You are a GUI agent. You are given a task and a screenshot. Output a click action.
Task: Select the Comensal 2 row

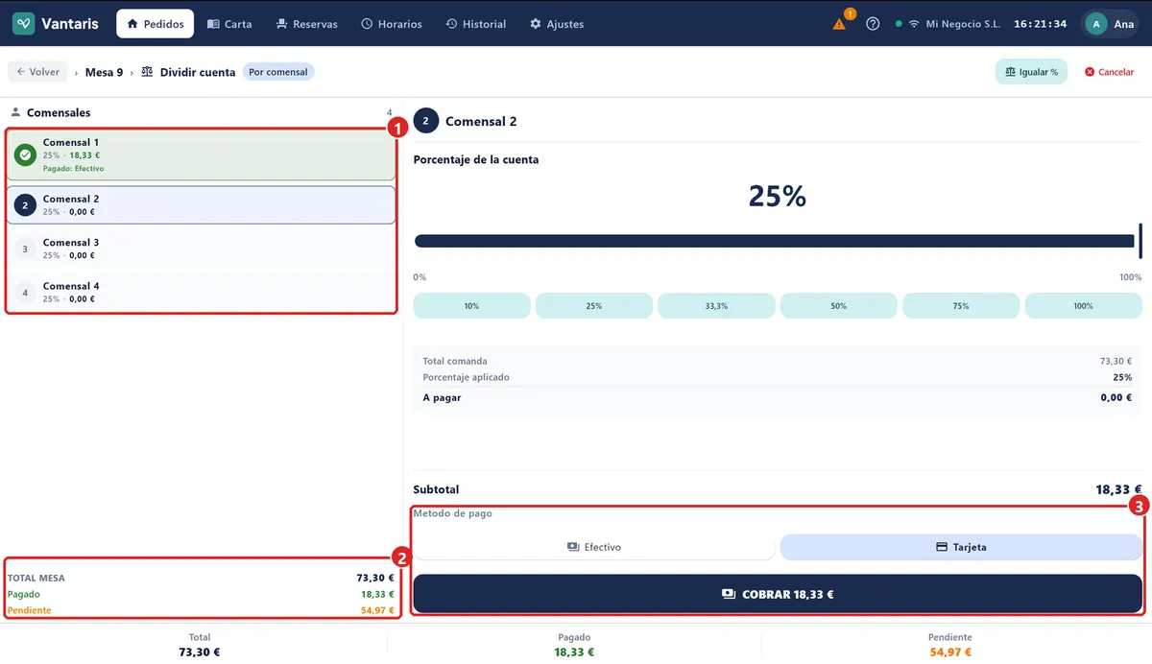point(202,204)
